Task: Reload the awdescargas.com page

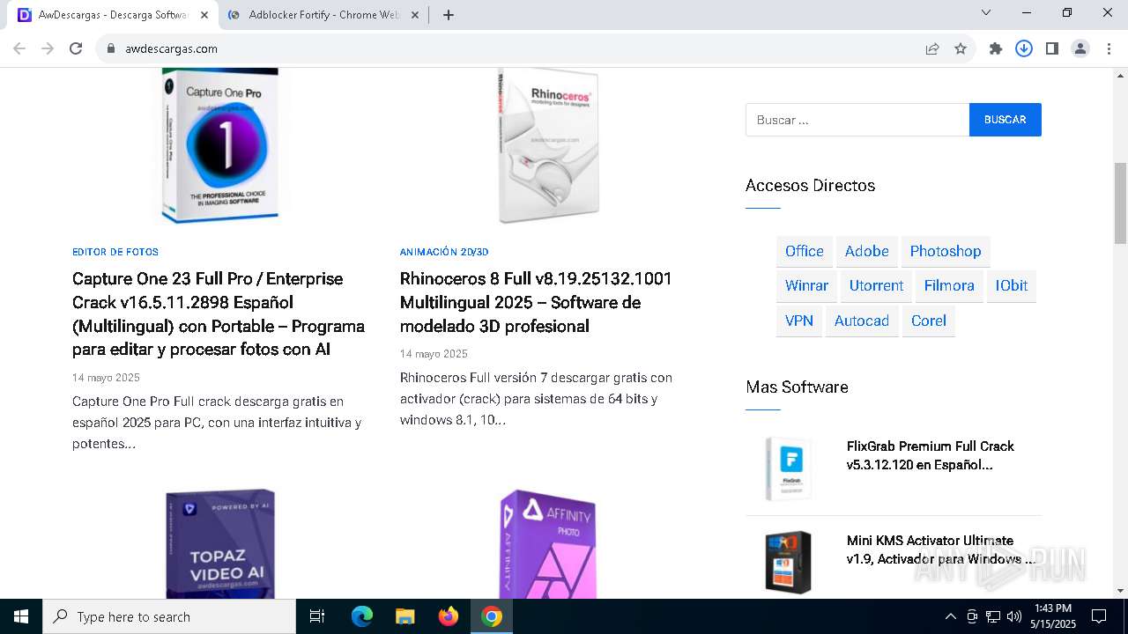Action: click(76, 48)
